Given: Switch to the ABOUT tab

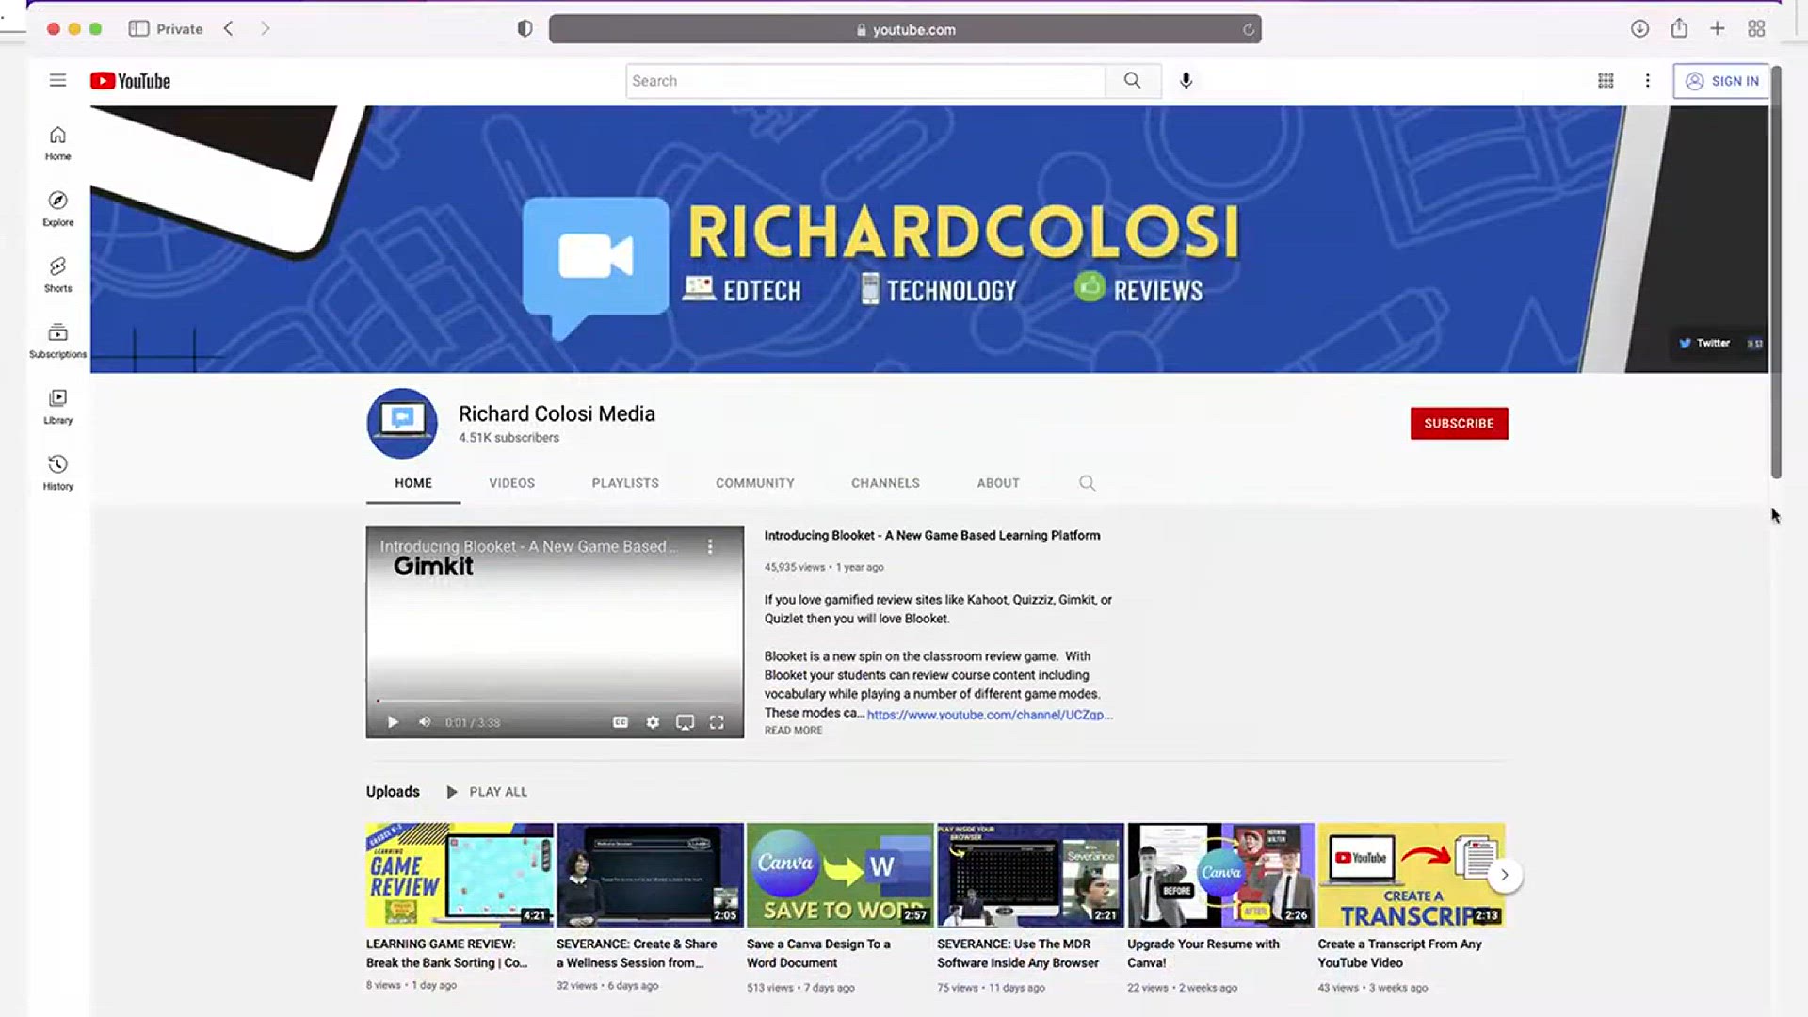Looking at the screenshot, I should [998, 483].
